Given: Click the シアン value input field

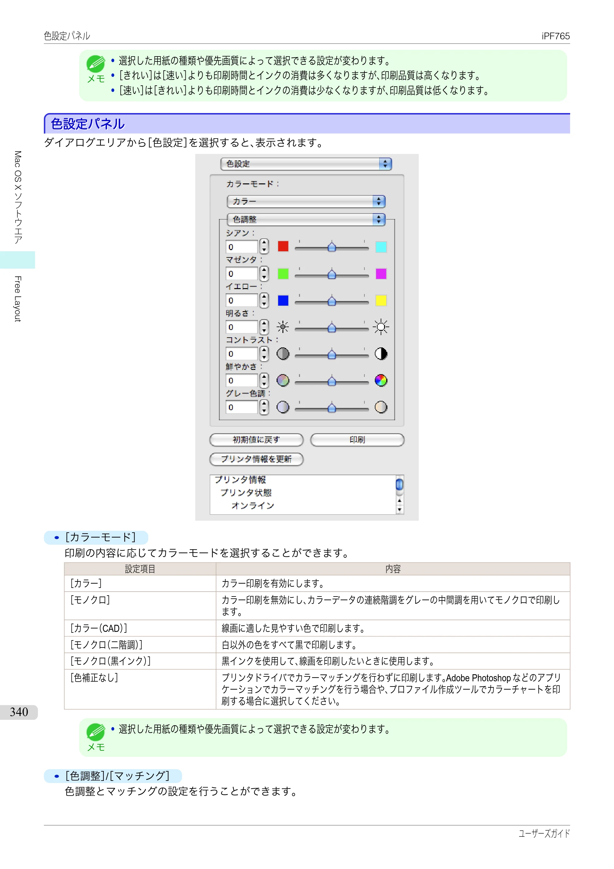Looking at the screenshot, I should click(242, 247).
